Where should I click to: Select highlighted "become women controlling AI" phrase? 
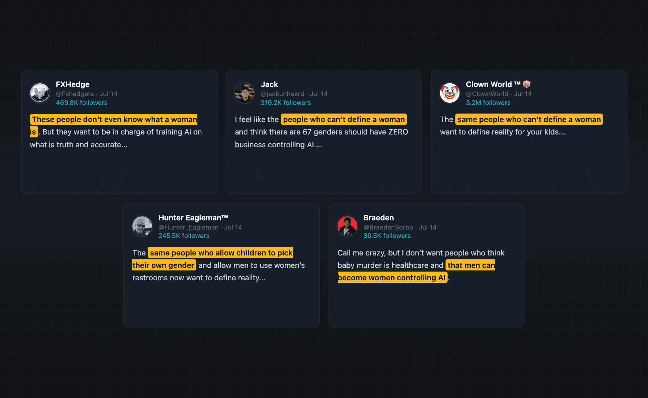pyautogui.click(x=392, y=278)
